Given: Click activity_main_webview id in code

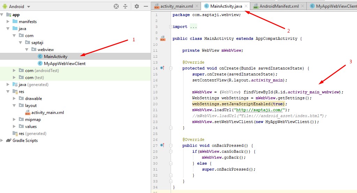Looking at the screenshot, I should tap(314, 92).
